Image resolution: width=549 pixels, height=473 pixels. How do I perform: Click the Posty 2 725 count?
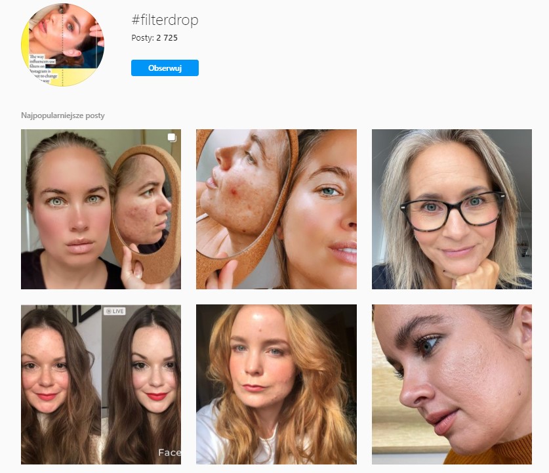point(154,38)
